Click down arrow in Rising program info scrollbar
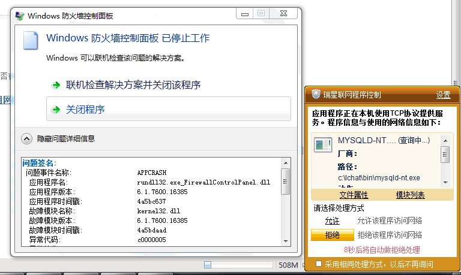The image size is (461, 275). [x=445, y=183]
